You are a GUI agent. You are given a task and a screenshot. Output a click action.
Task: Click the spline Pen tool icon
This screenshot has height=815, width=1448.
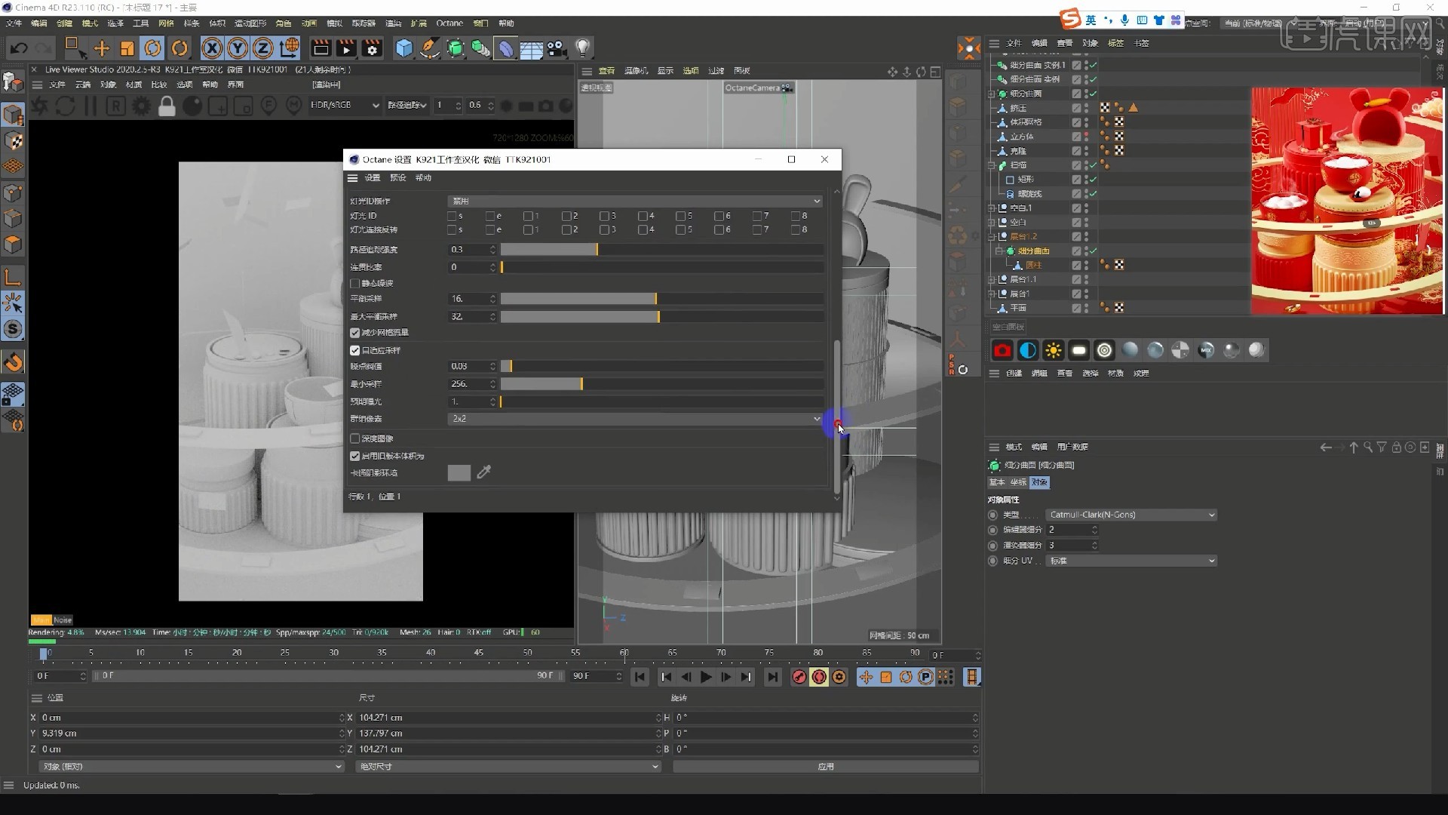point(429,48)
